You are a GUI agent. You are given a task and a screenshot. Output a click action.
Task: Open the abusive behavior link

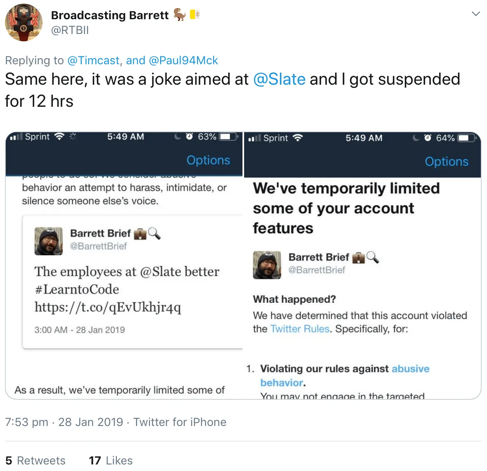pos(345,375)
